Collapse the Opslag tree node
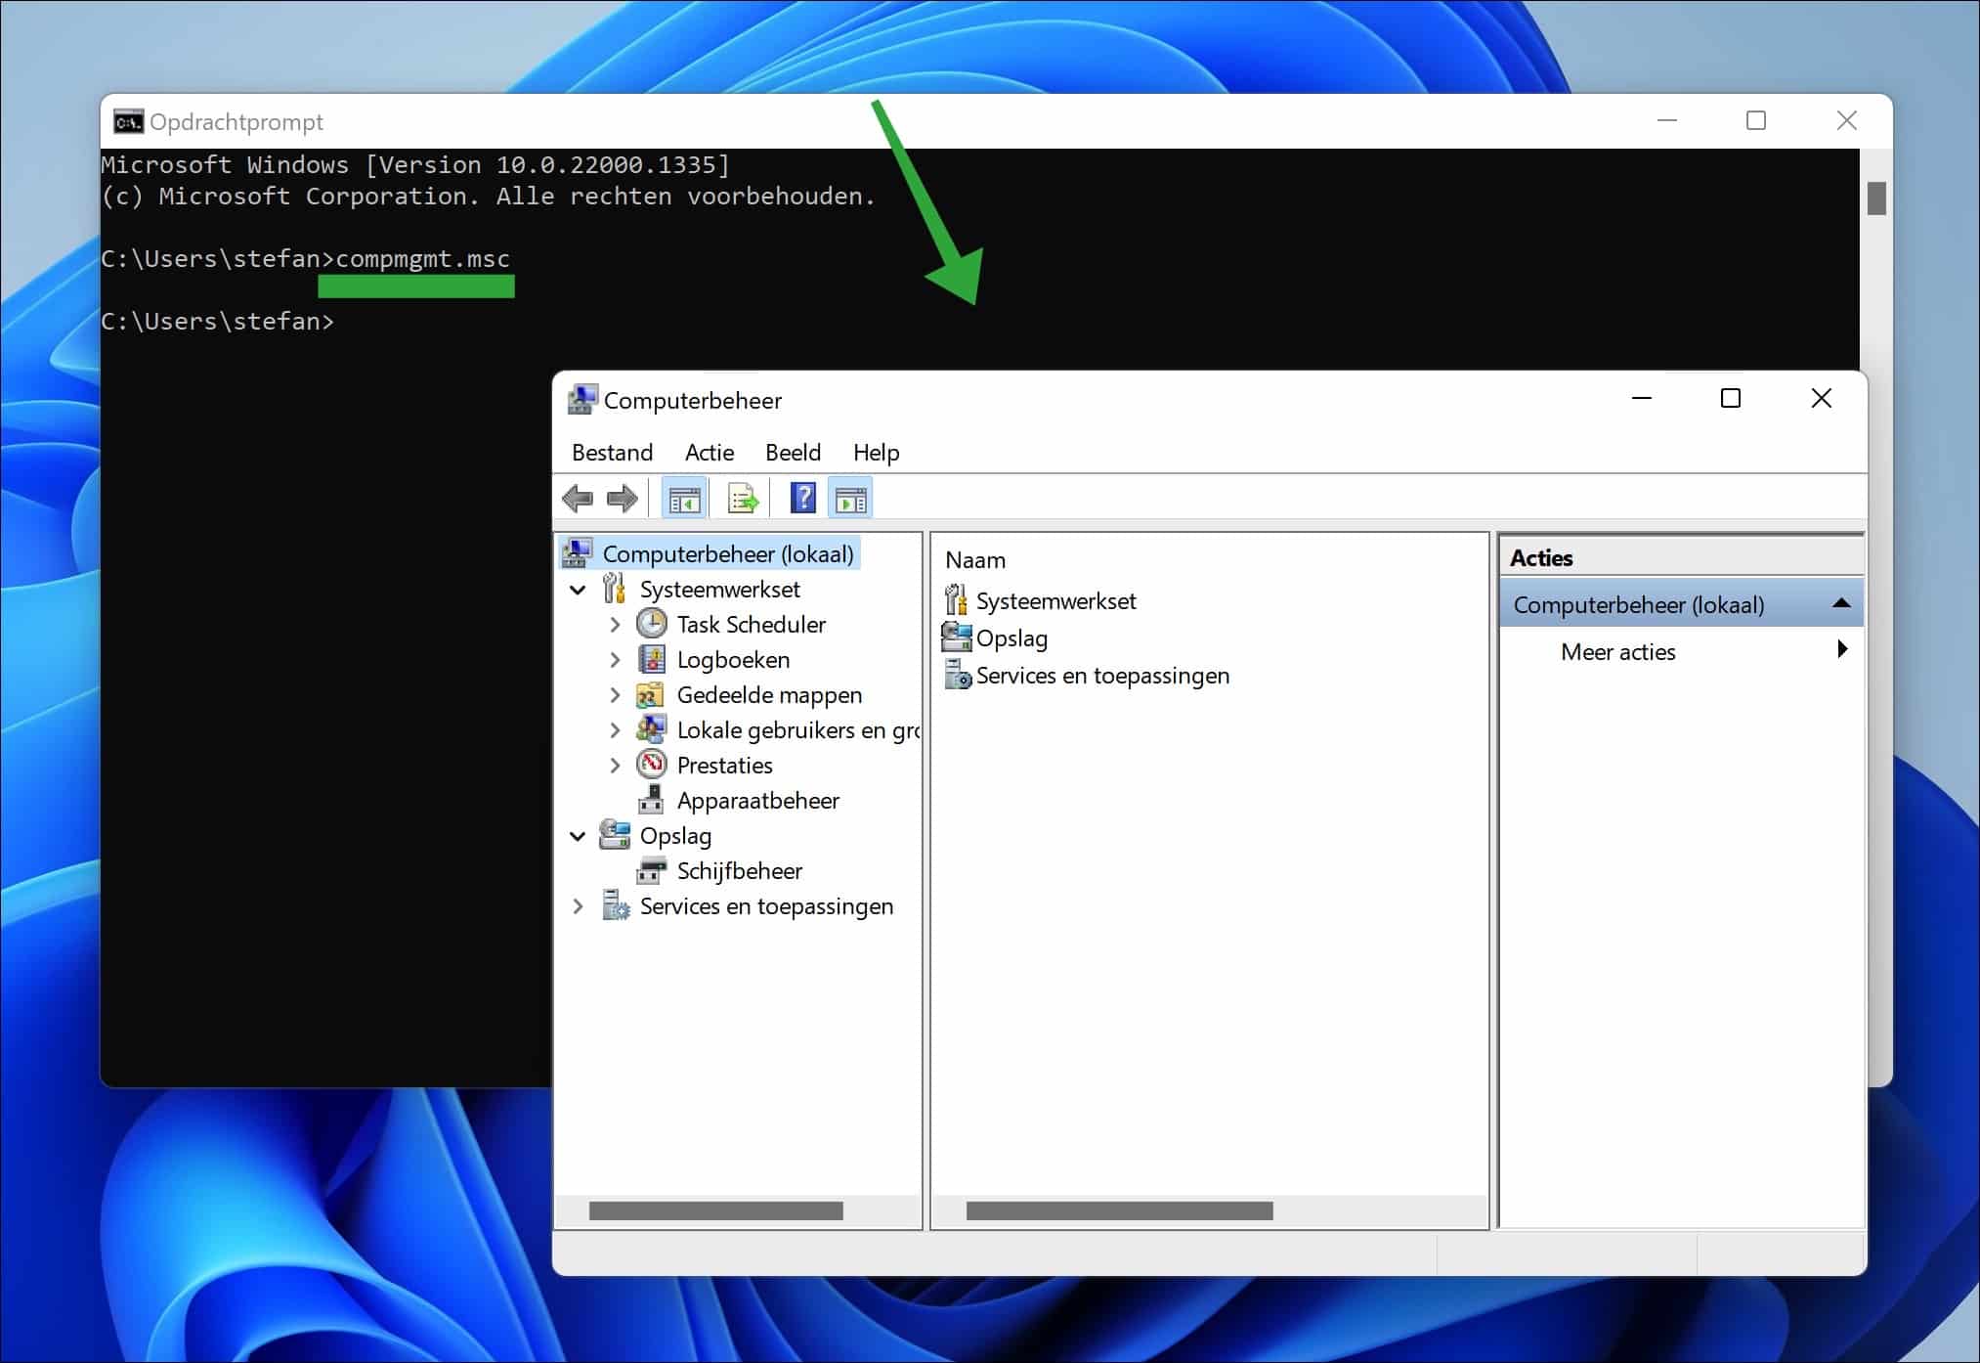This screenshot has height=1363, width=1980. click(x=578, y=837)
